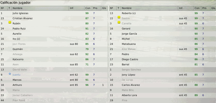Sort right table by Con column
Image resolution: width=216 pixels, height=103 pixels.
197,8
